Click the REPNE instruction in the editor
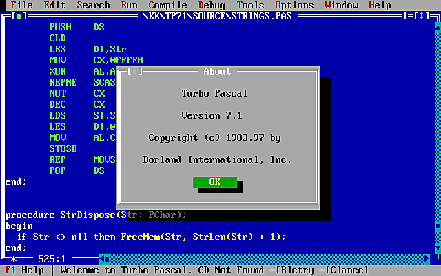 coord(63,82)
